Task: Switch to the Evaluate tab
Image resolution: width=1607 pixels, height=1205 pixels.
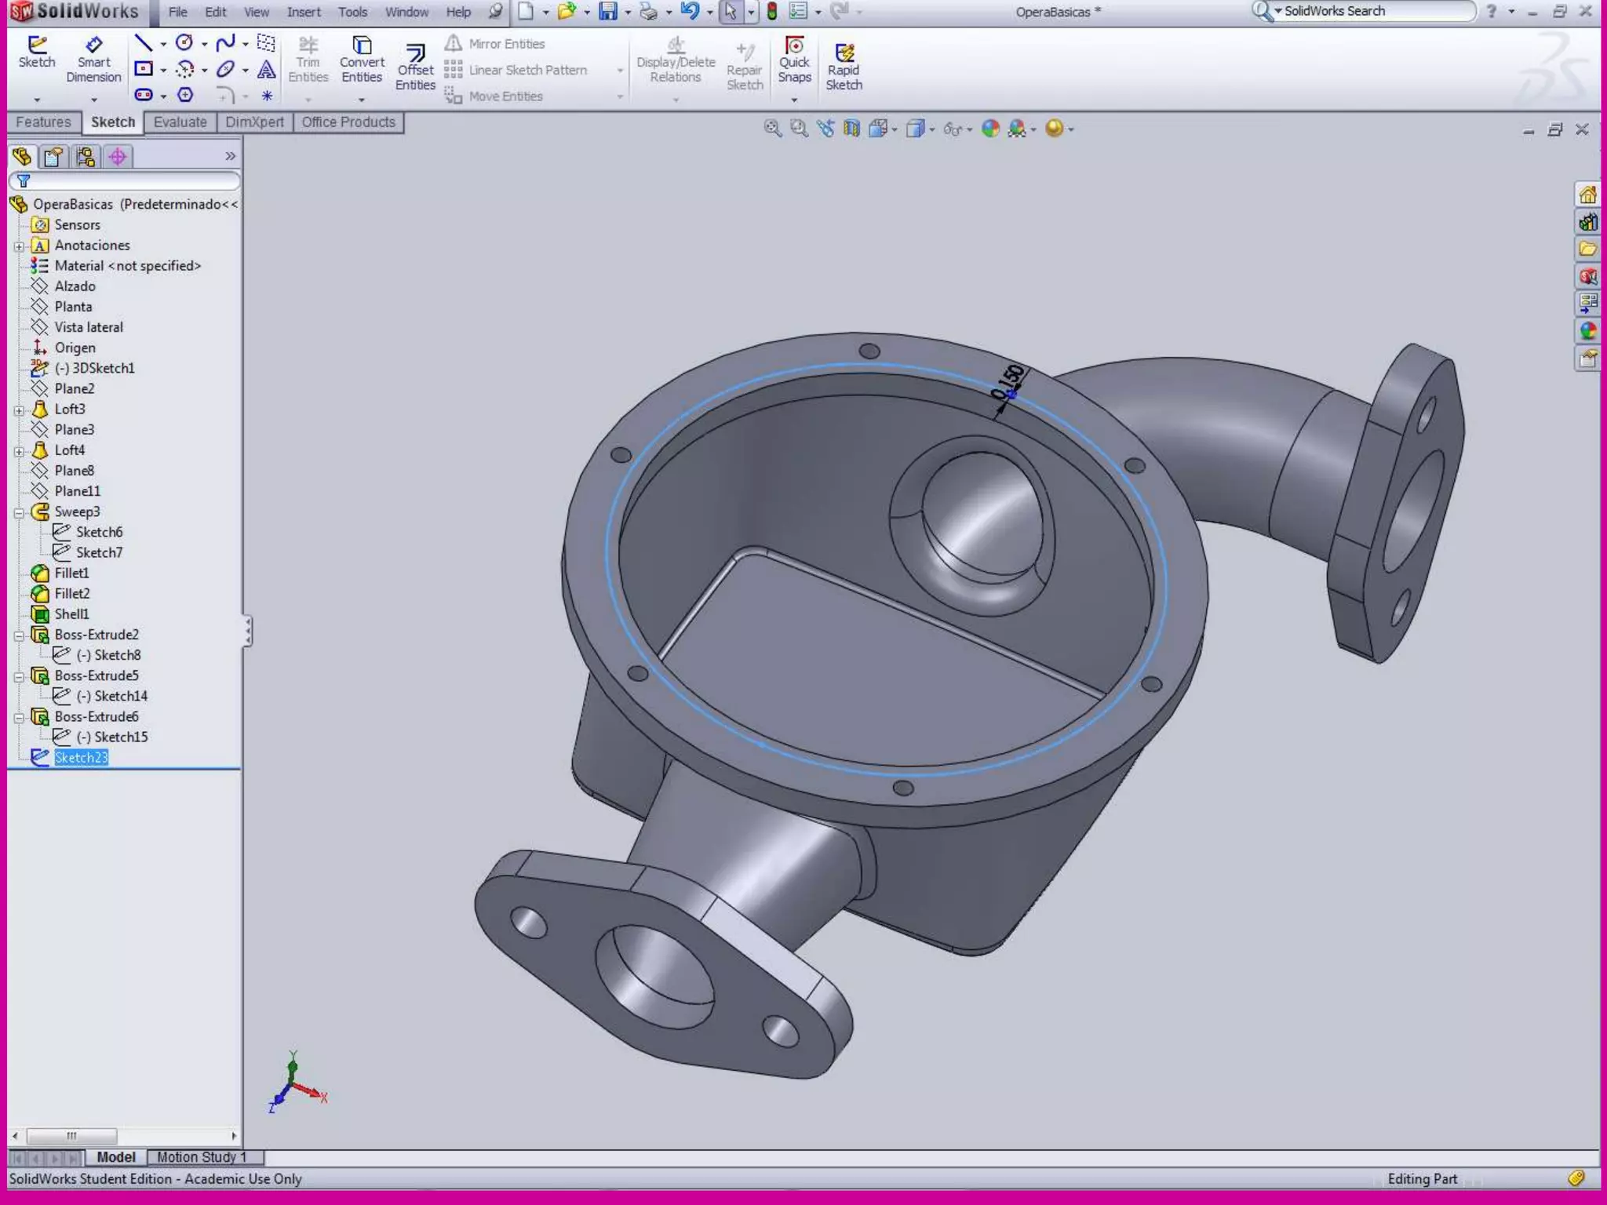Action: [x=180, y=122]
